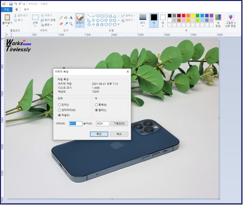Pick the purple color swatch
This screenshot has width=243, height=205.
pos(211,16)
